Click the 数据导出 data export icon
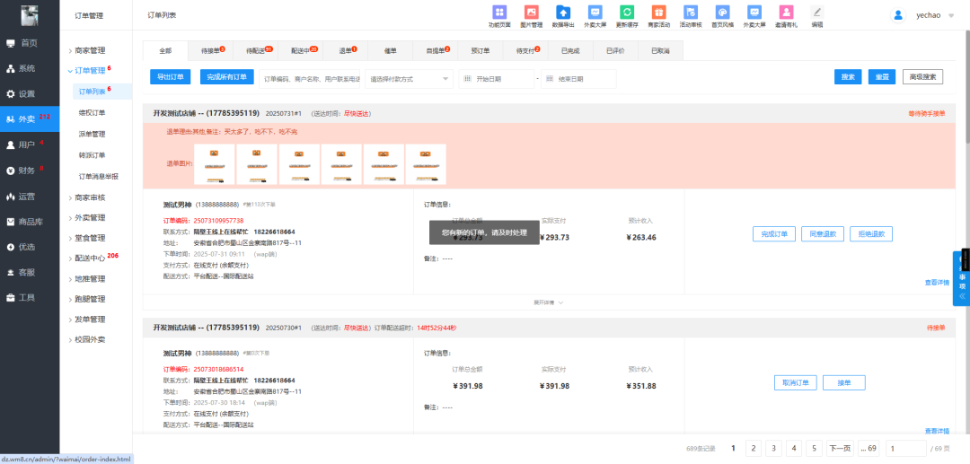The image size is (970, 464). pyautogui.click(x=563, y=13)
